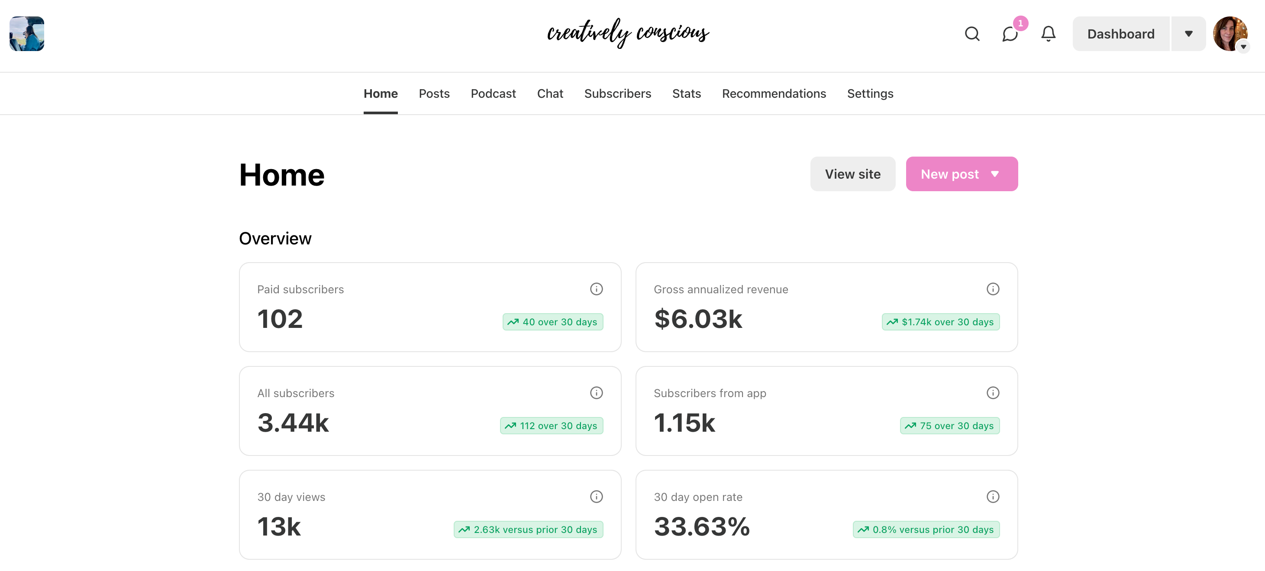Click the '30 day open rate' label

click(x=698, y=497)
